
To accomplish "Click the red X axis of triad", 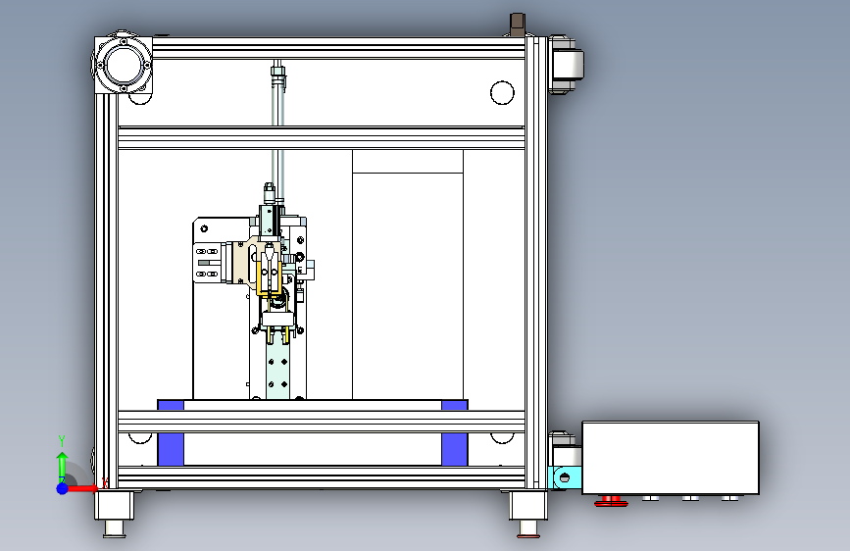I will point(81,488).
